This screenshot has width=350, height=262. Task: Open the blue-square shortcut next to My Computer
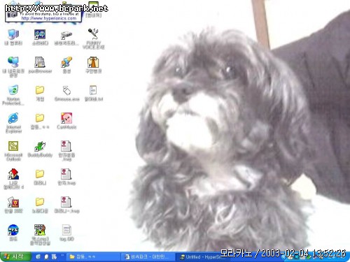40,37
